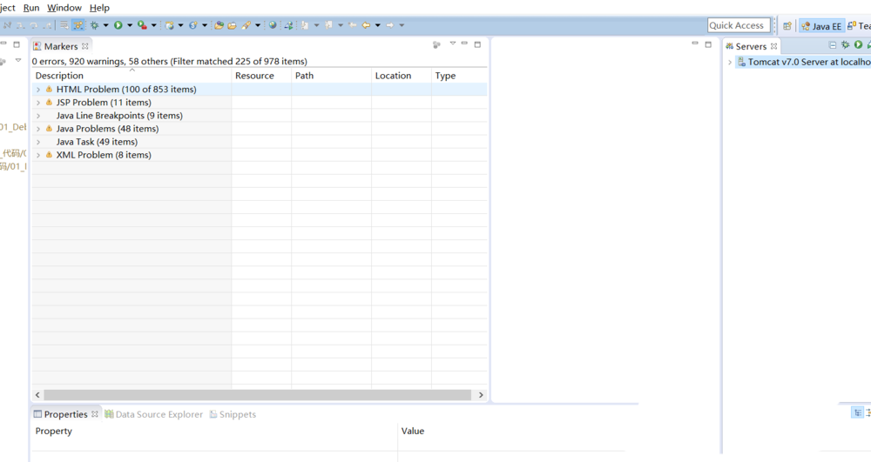This screenshot has width=871, height=462.
Task: Open the Markers View Menu triangle
Action: tap(453, 44)
